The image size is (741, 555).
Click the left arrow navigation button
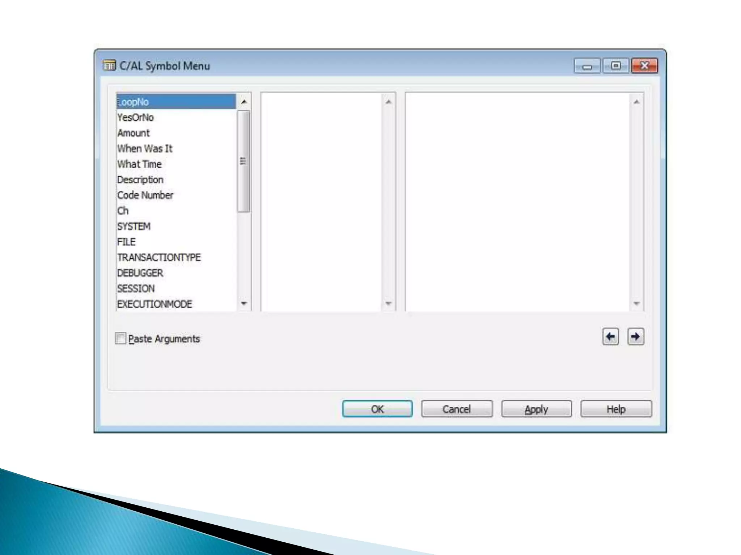[x=610, y=337]
